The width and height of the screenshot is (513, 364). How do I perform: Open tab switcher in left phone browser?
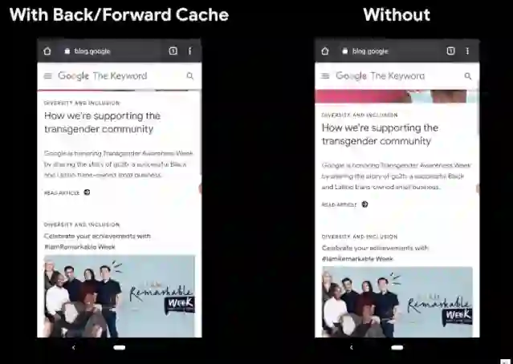173,51
